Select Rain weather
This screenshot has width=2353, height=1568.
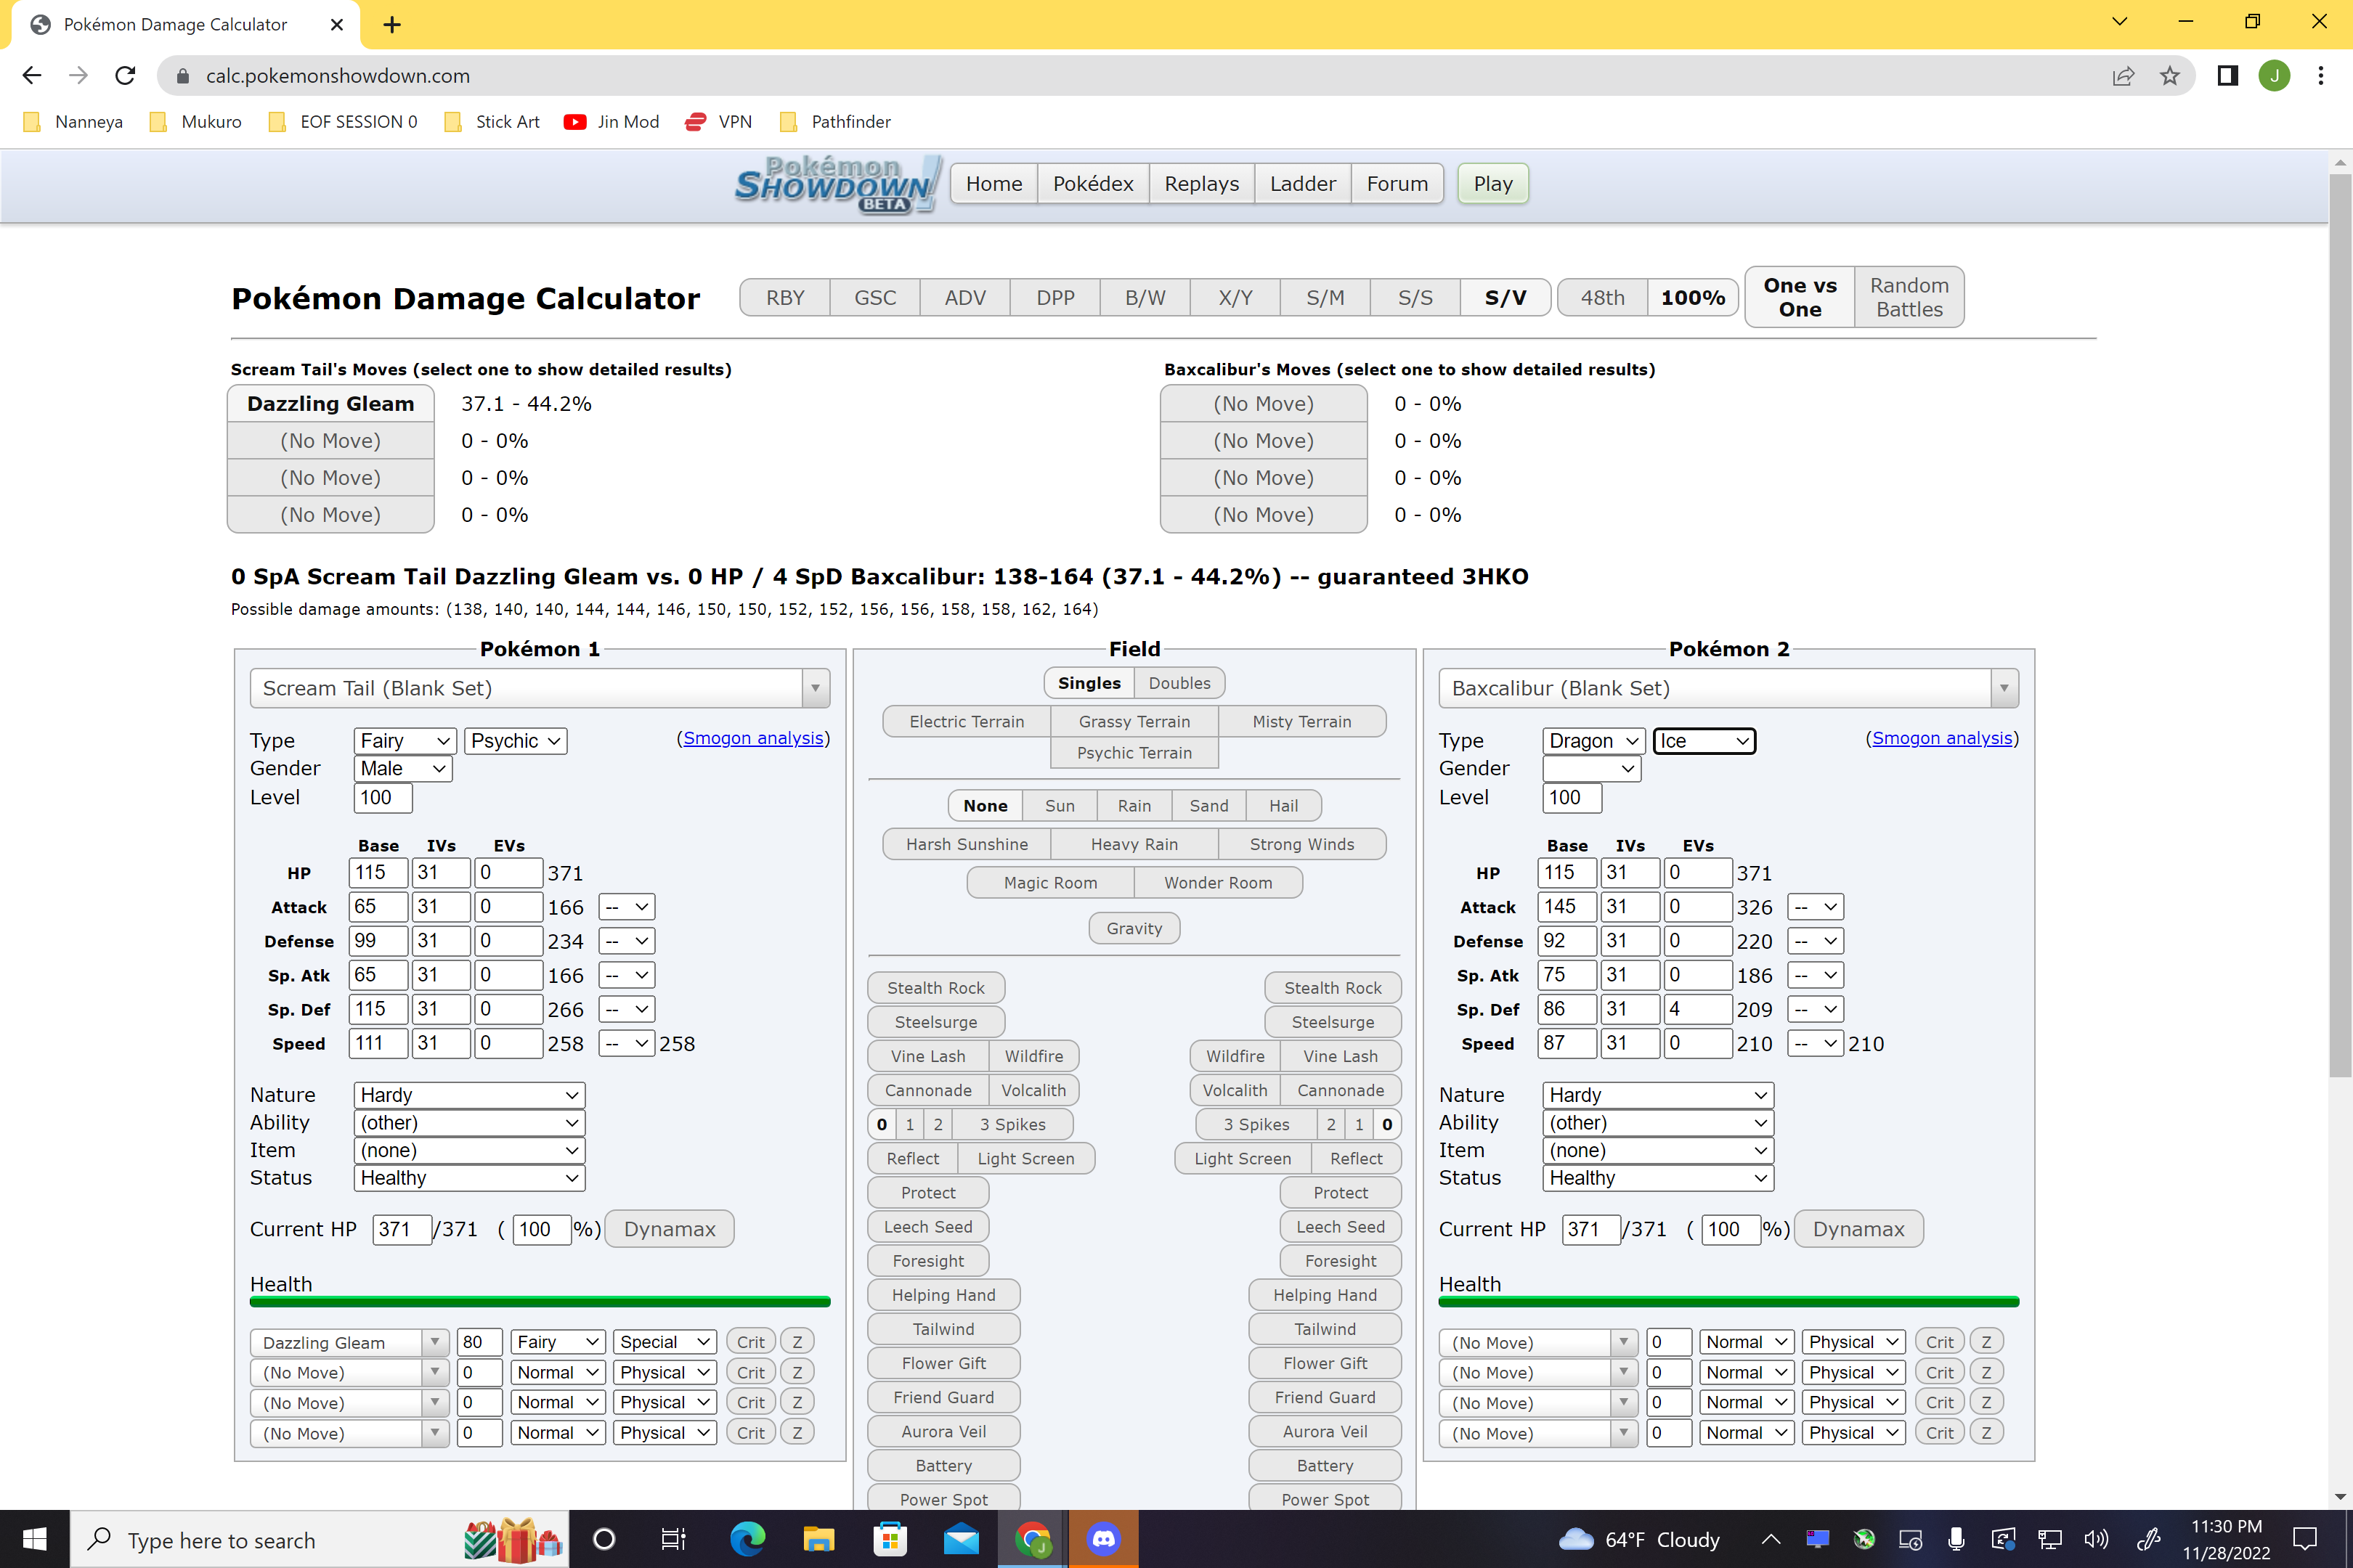pos(1134,805)
